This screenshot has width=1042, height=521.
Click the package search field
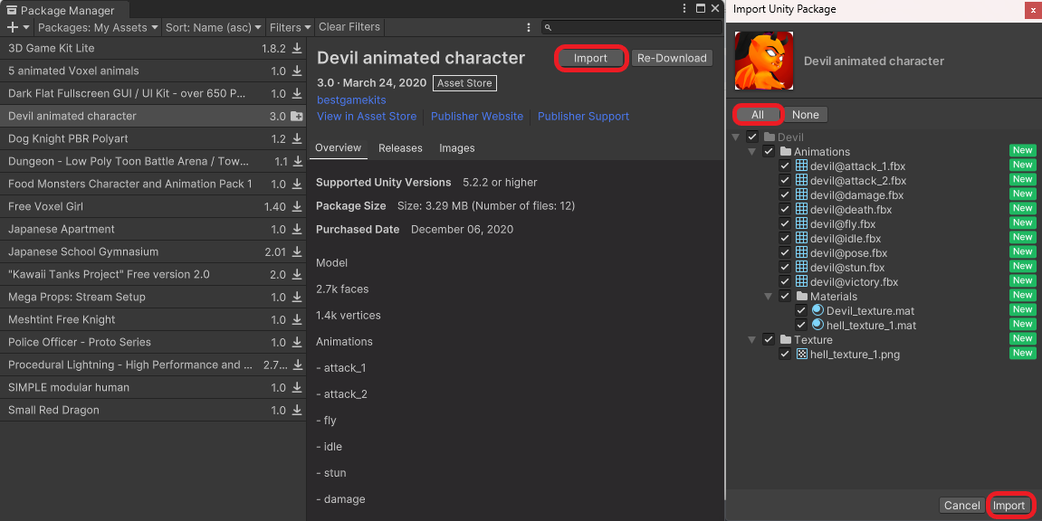631,27
